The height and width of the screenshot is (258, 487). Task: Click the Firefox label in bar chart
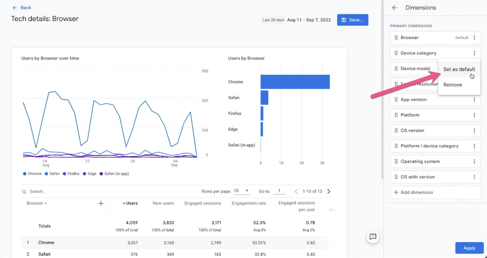tap(235, 113)
